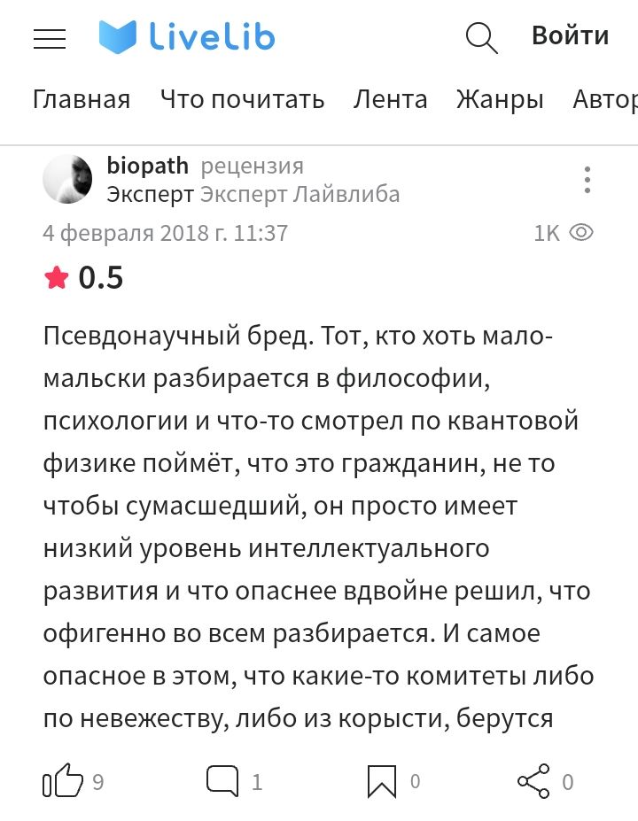Share the review via share icon
638x821 pixels.
point(533,781)
